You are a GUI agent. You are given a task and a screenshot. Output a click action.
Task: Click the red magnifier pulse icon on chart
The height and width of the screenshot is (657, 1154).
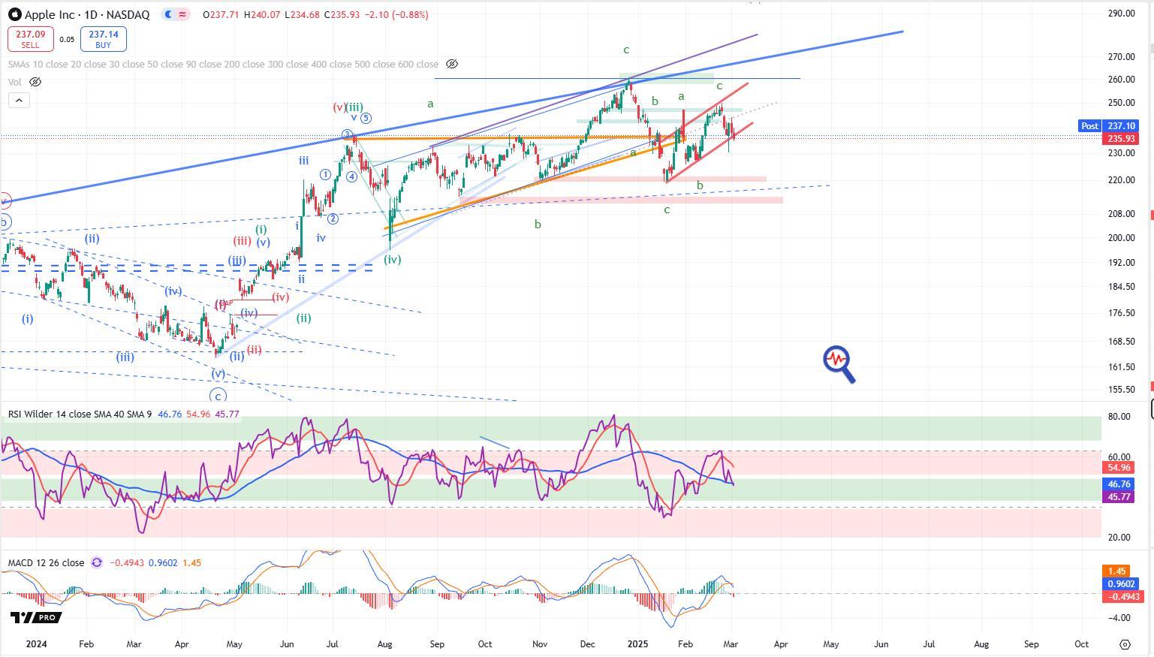point(839,364)
